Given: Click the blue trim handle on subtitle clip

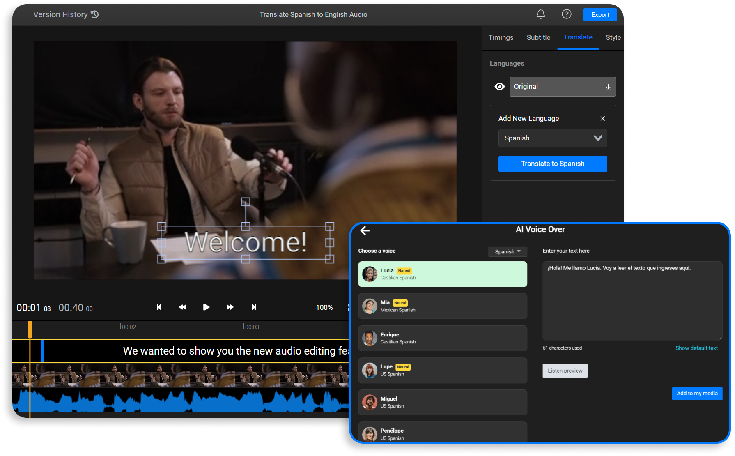Looking at the screenshot, I should (43, 351).
